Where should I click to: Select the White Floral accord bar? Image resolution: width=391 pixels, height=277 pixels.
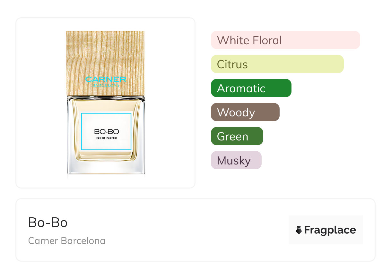pos(285,40)
